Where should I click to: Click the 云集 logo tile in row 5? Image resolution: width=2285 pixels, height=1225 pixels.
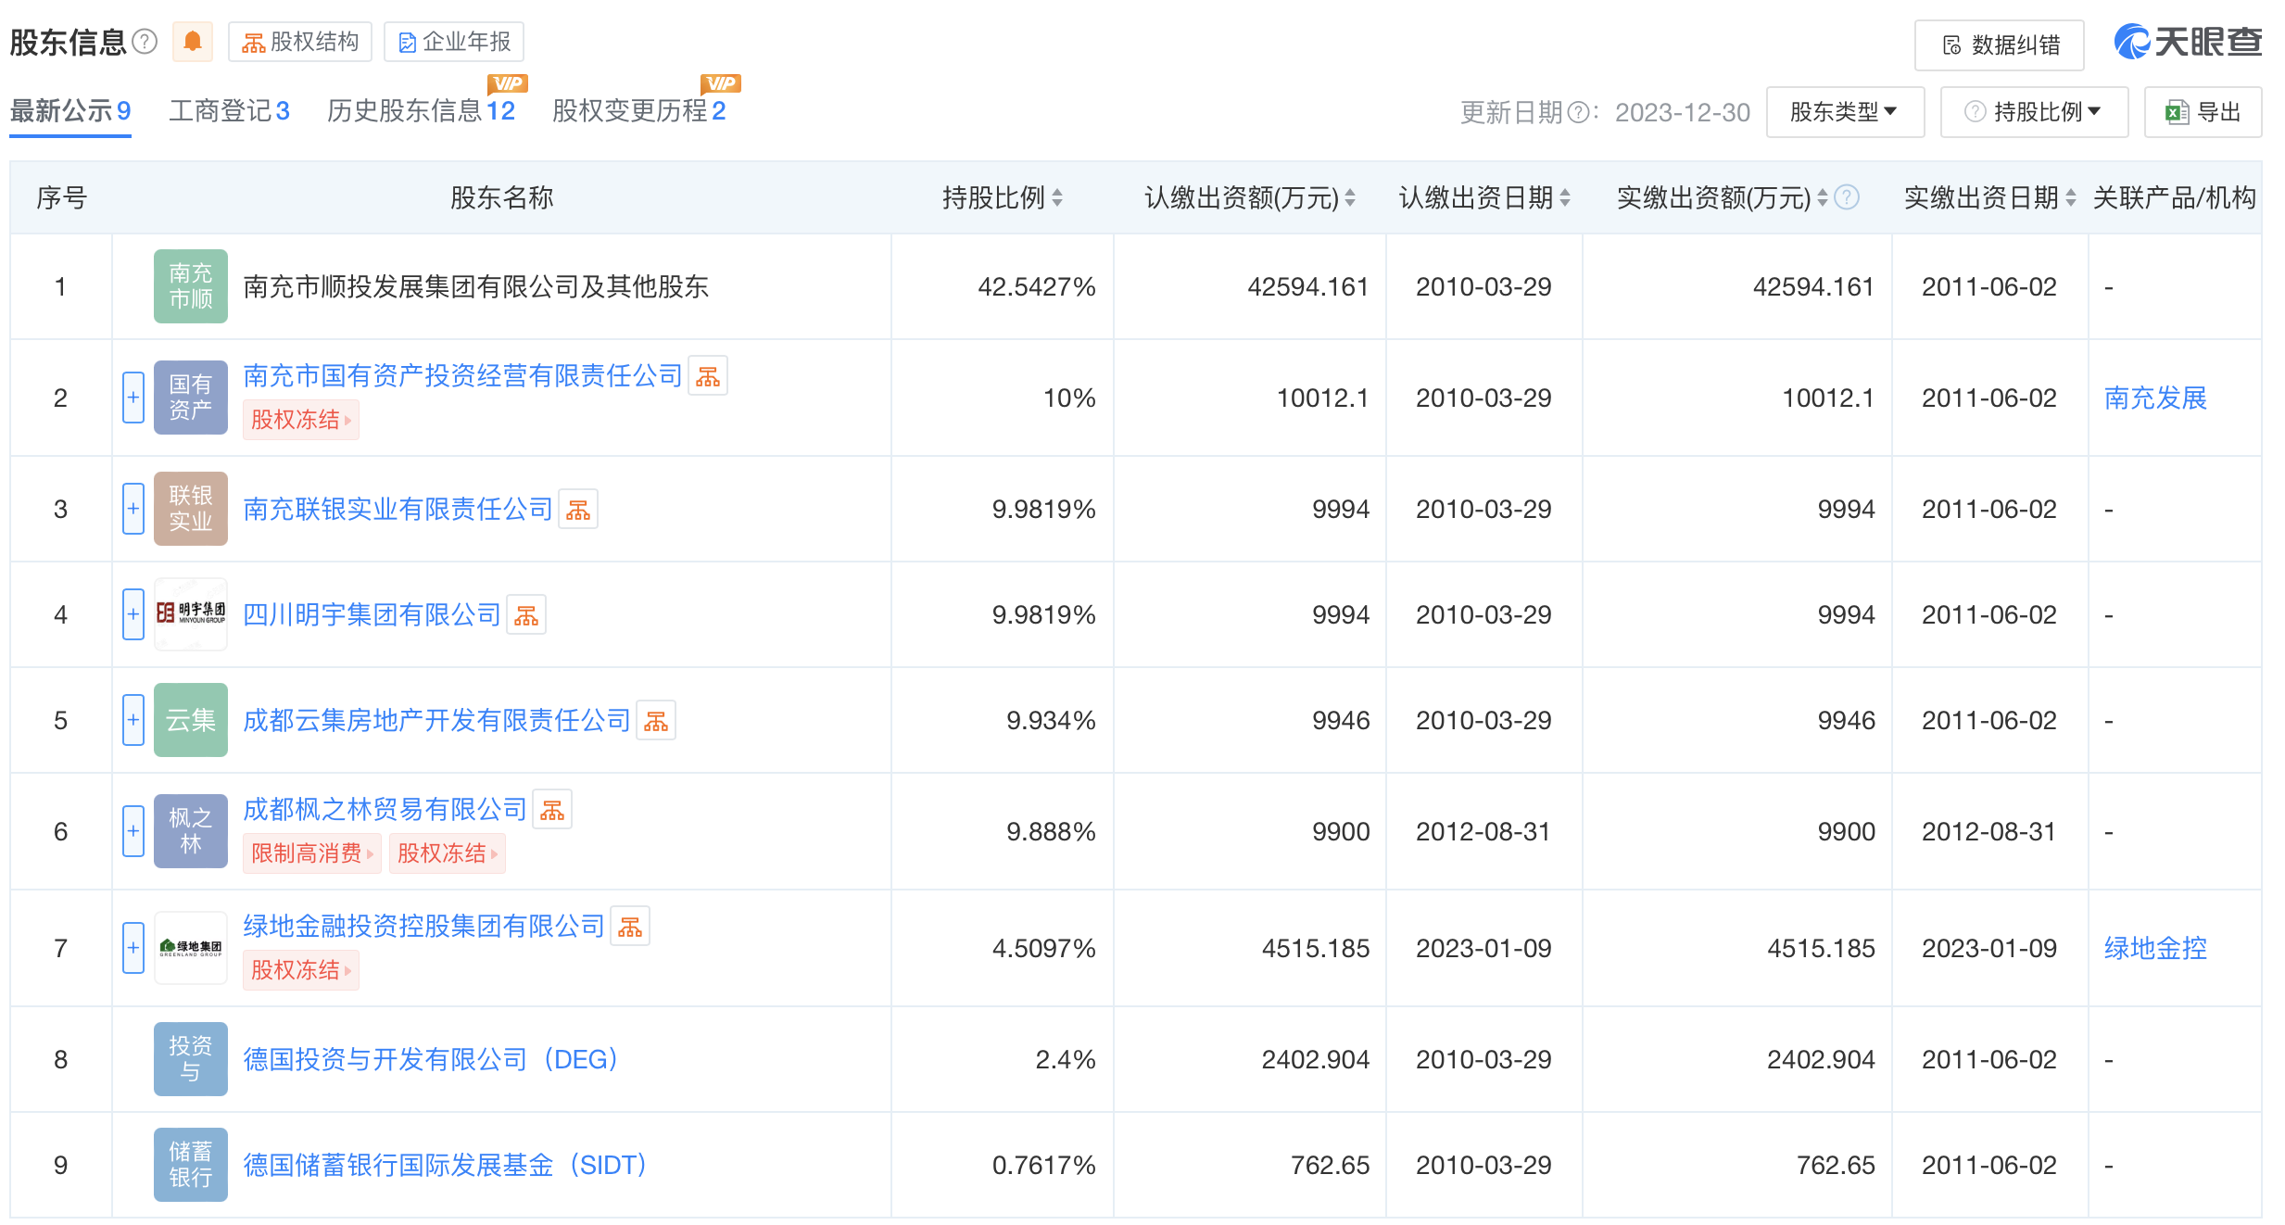tap(191, 720)
